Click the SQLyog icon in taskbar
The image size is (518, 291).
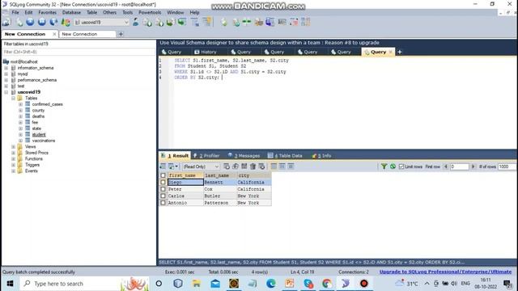[x=346, y=284]
